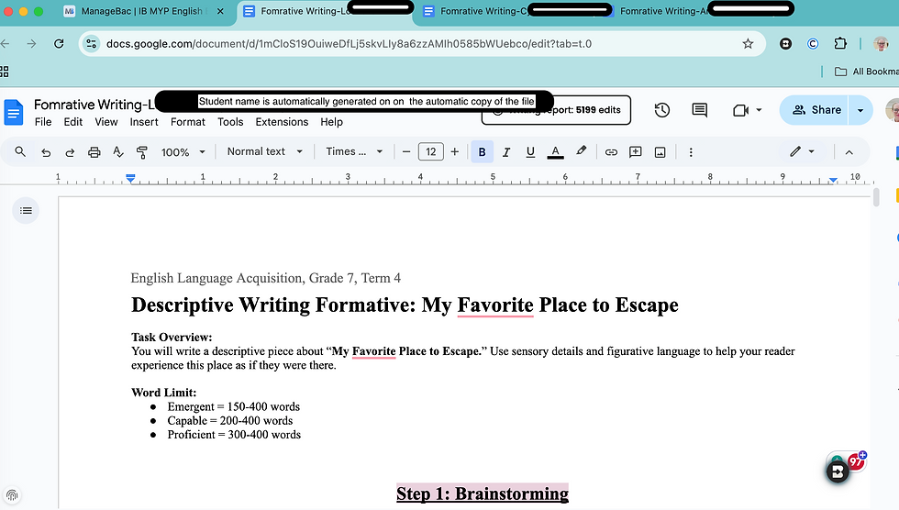This screenshot has width=899, height=510.
Task: Redo the last action
Action: [x=70, y=152]
